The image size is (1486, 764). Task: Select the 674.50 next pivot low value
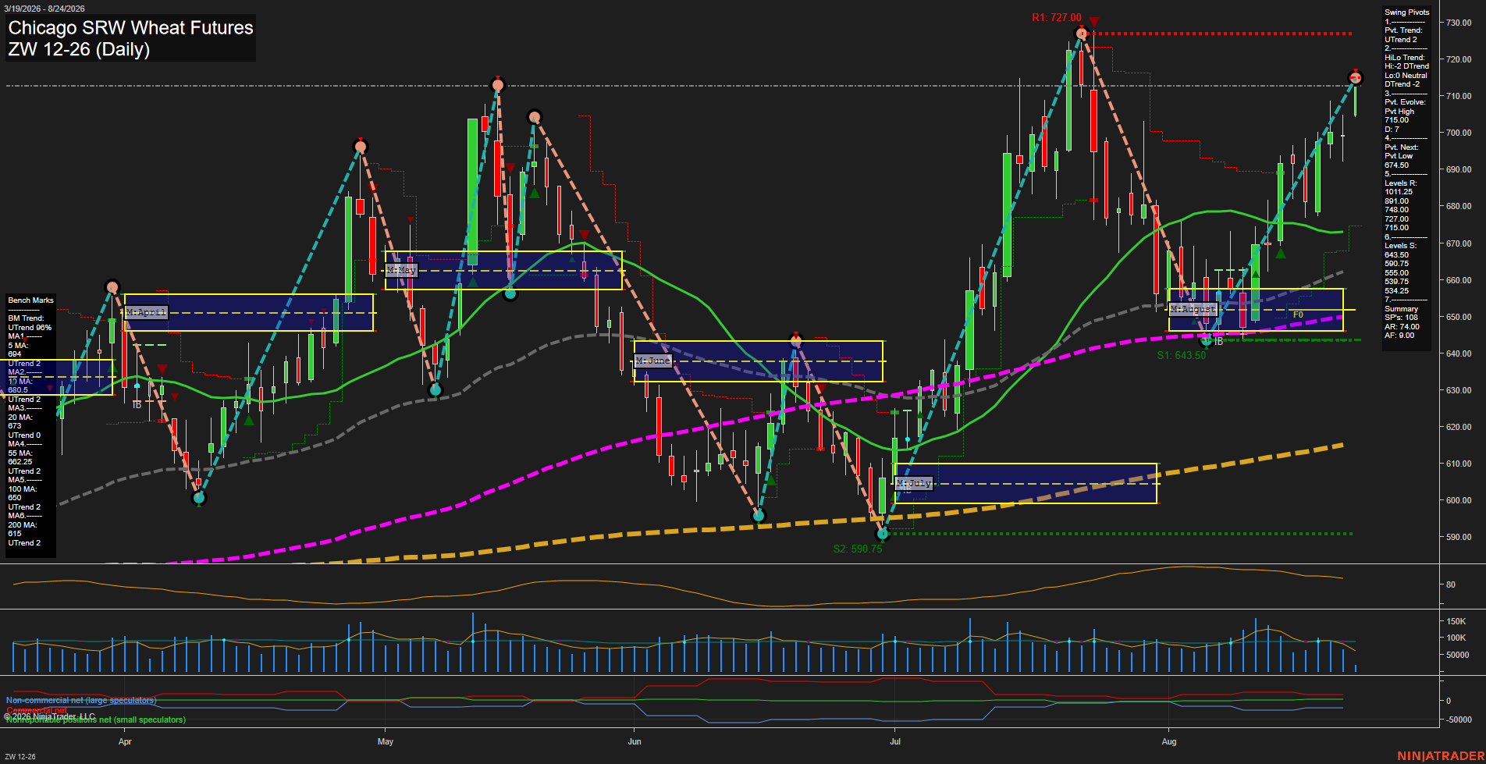pos(1397,165)
